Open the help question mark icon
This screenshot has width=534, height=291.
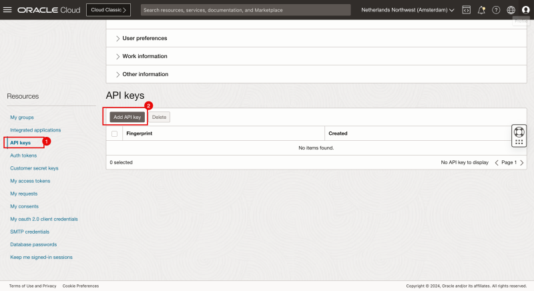(496, 10)
